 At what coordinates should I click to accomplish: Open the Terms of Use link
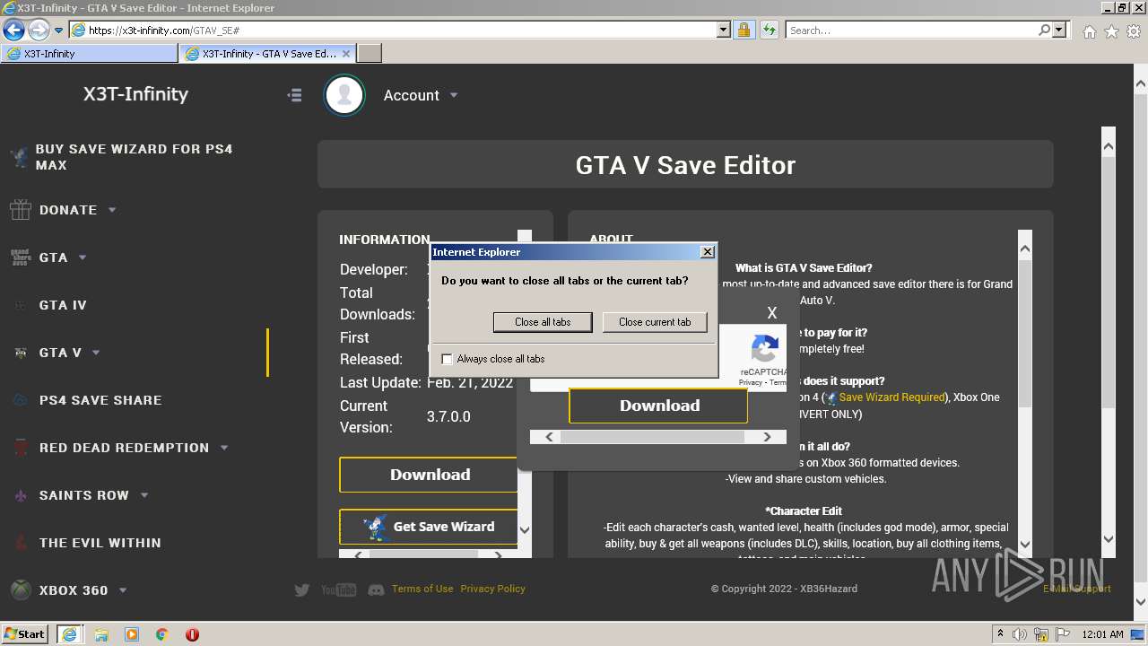pos(422,589)
